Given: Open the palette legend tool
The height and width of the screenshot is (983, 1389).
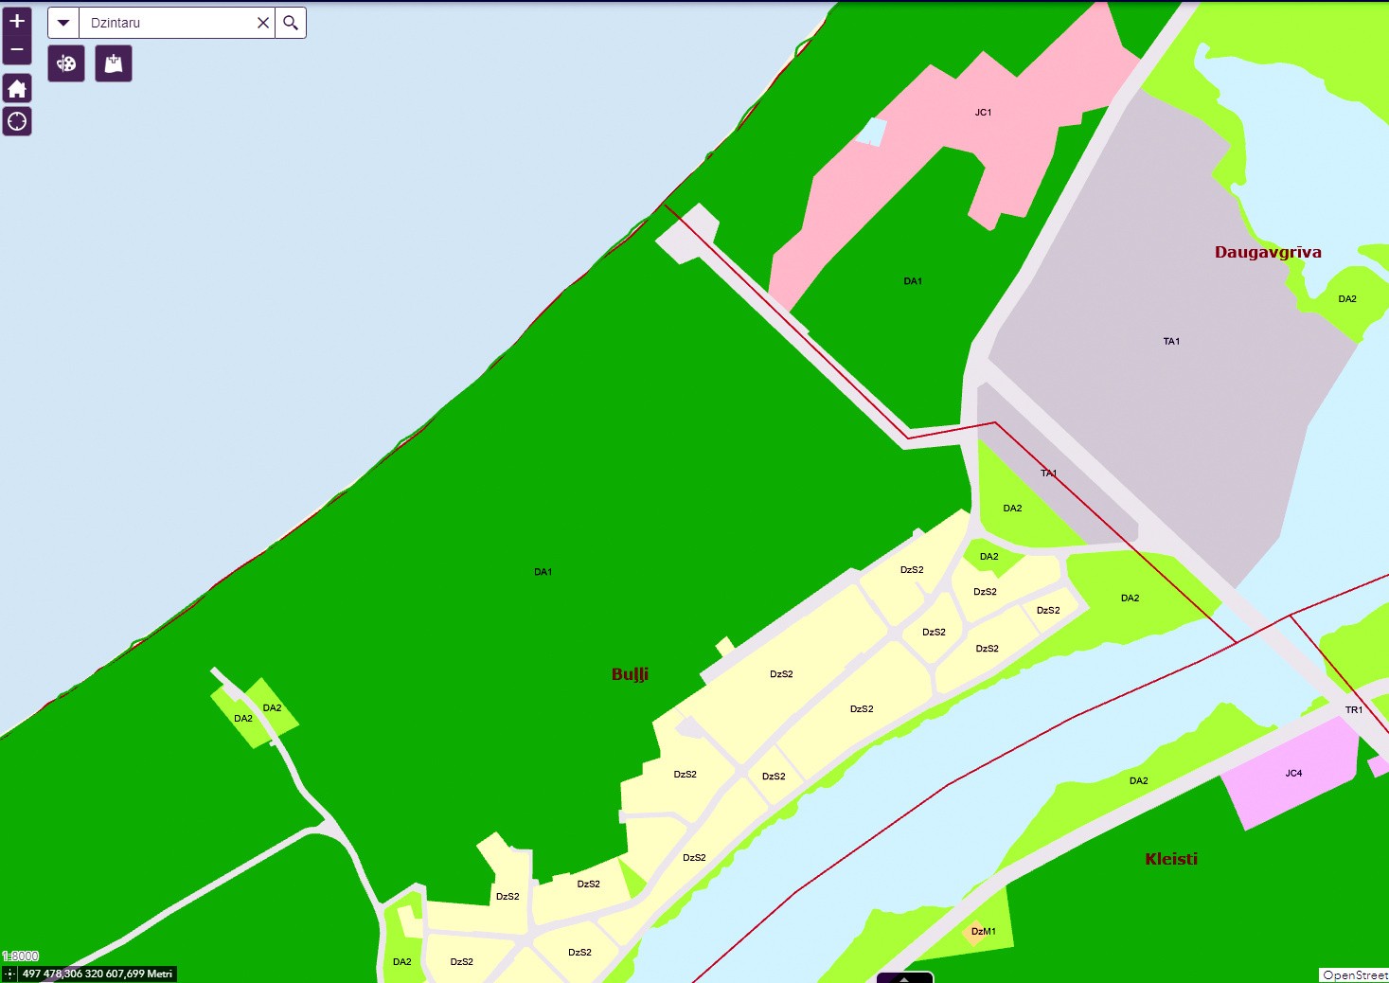Looking at the screenshot, I should coord(66,63).
